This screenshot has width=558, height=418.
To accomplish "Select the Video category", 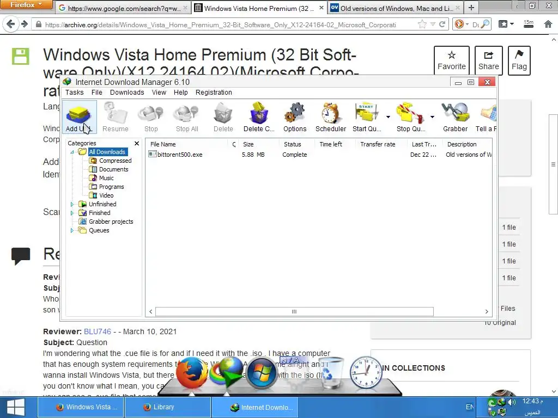I will click(106, 195).
